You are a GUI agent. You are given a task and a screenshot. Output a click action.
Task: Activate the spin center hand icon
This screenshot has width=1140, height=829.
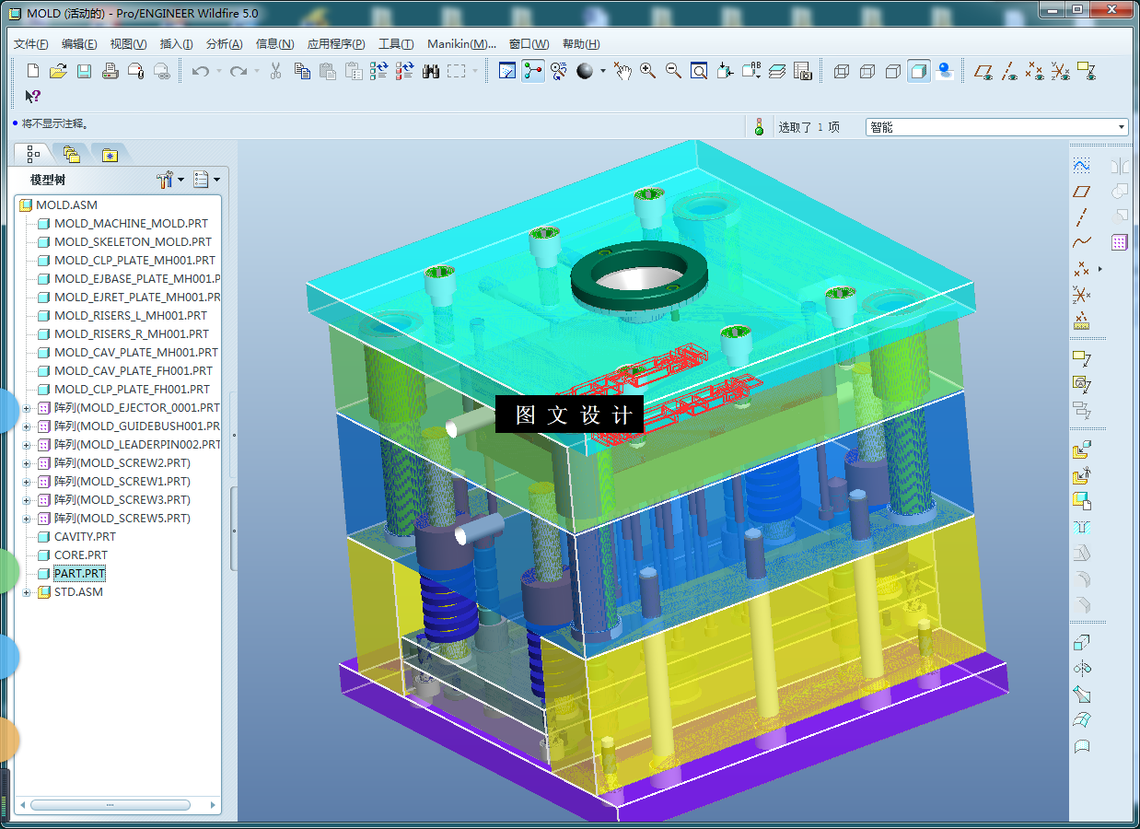622,71
